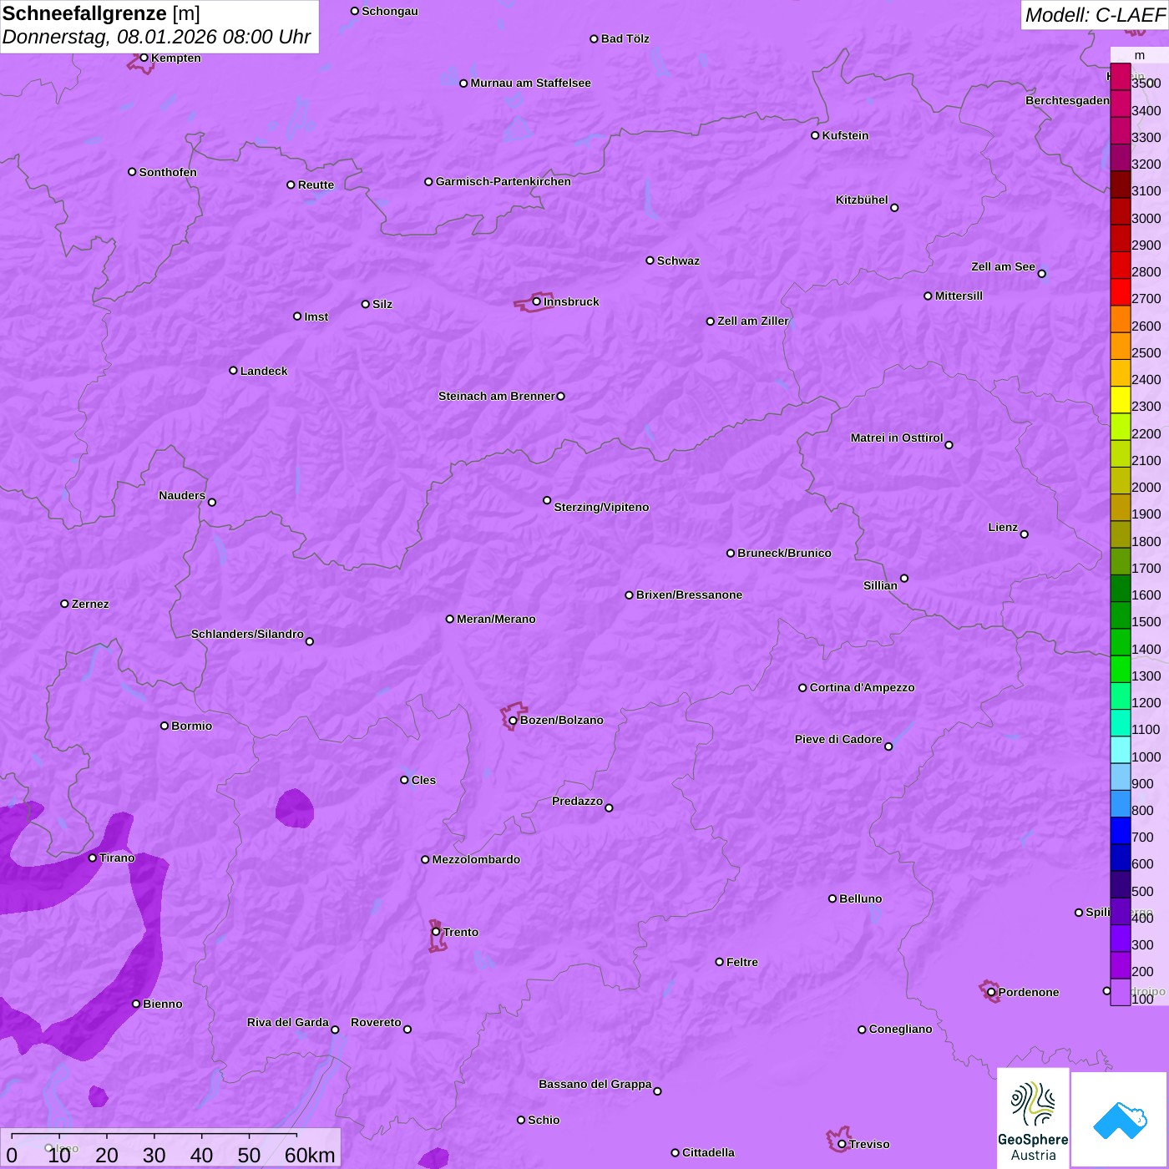This screenshot has width=1169, height=1169.
Task: Select the Belluno marker dot
Action: click(832, 898)
